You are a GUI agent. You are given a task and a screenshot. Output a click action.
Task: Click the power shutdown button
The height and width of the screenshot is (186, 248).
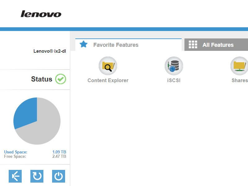(59, 176)
